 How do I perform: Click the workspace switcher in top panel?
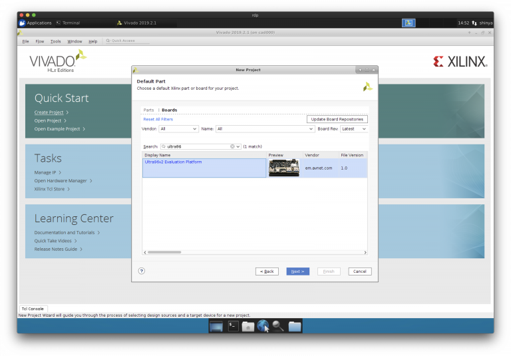409,23
